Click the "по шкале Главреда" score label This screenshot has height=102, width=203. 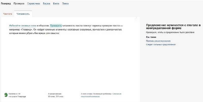pos(17,96)
